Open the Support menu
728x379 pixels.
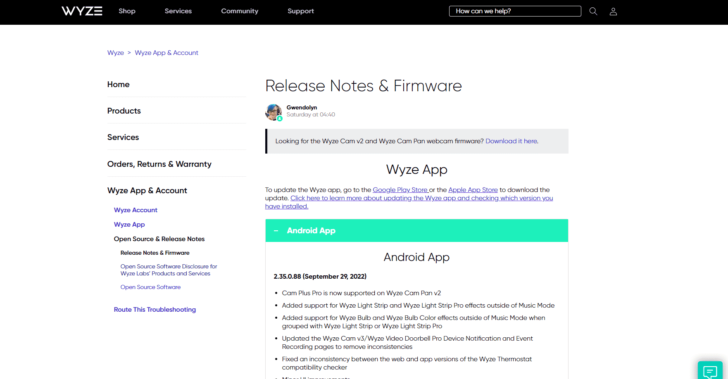coord(301,11)
